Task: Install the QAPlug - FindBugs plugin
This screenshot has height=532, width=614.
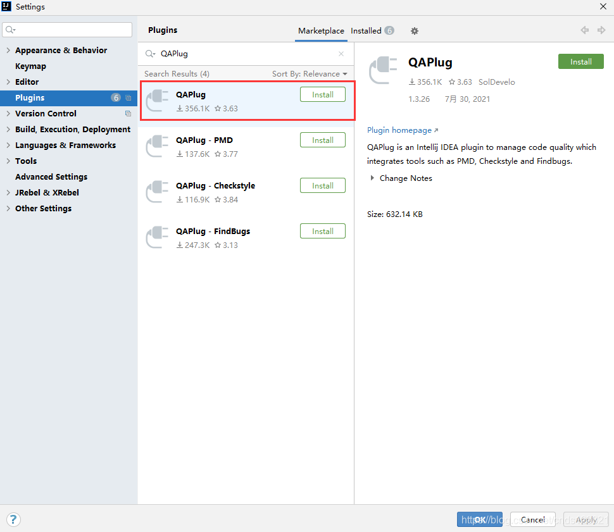Action: (323, 231)
